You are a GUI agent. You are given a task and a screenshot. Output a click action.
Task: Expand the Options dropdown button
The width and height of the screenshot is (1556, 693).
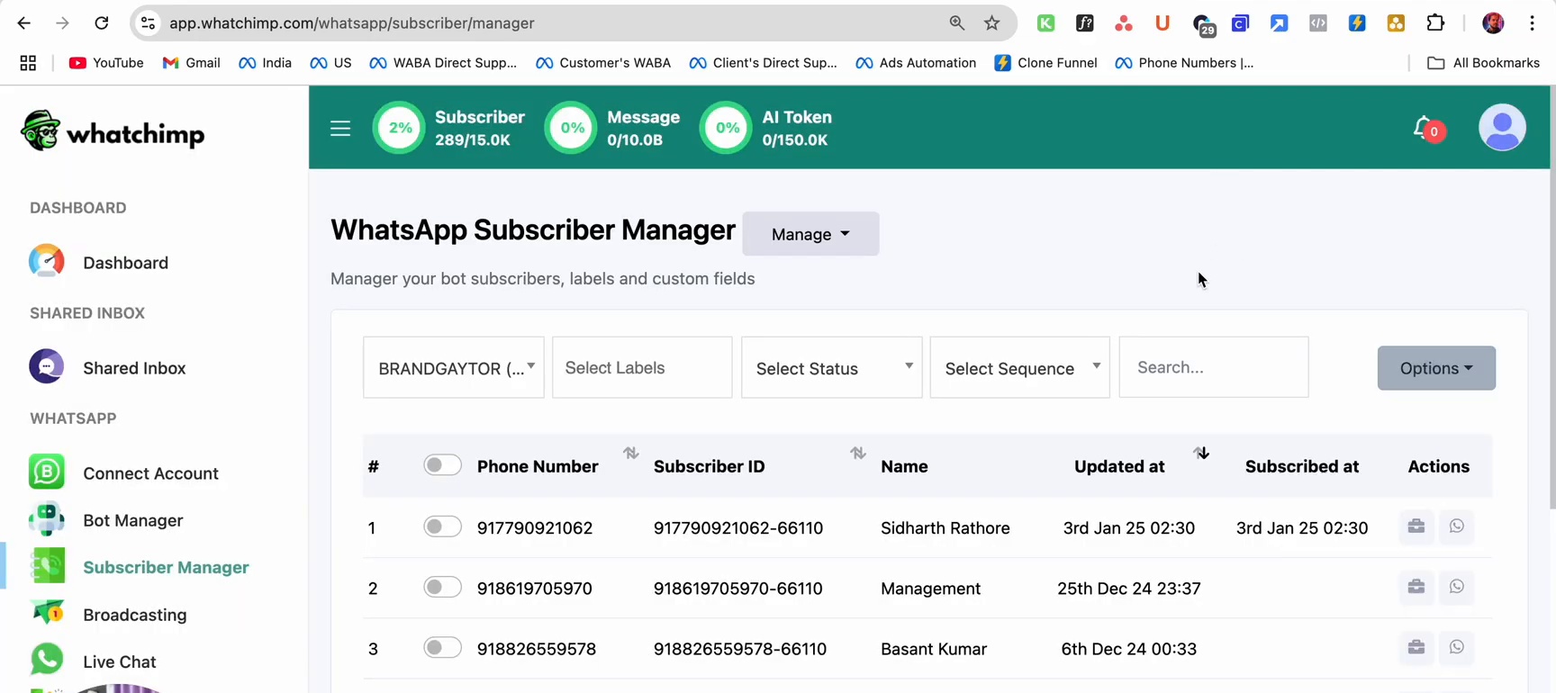click(x=1436, y=368)
